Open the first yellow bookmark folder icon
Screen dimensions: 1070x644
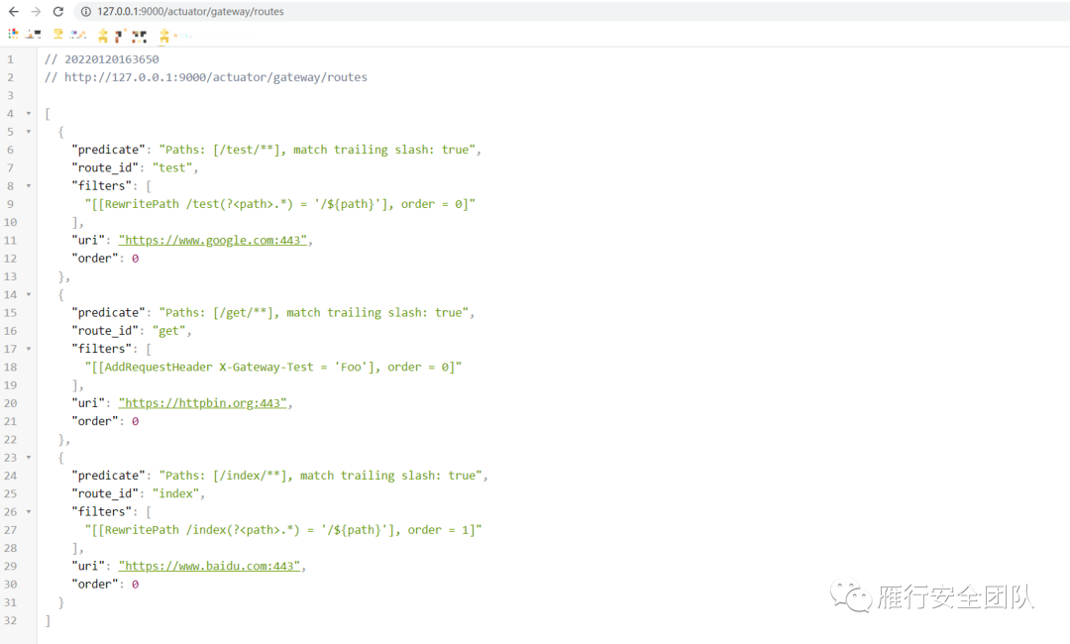point(102,36)
